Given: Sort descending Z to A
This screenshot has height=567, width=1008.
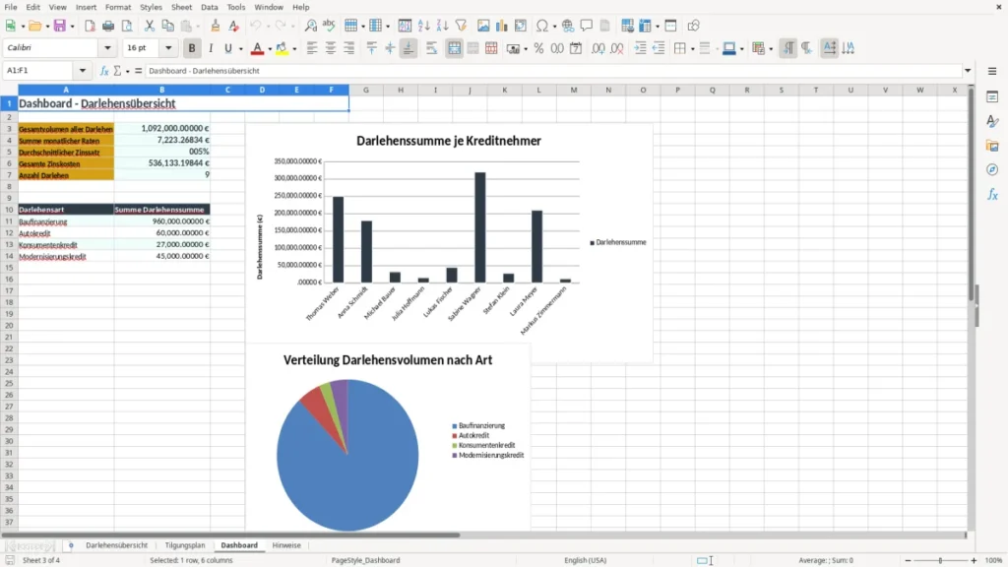Looking at the screenshot, I should (x=442, y=26).
